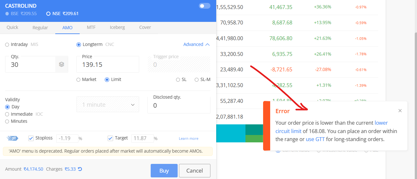The width and height of the screenshot is (417, 179).
Task: Click the cyan segment of holdings bar
Action: point(231,133)
